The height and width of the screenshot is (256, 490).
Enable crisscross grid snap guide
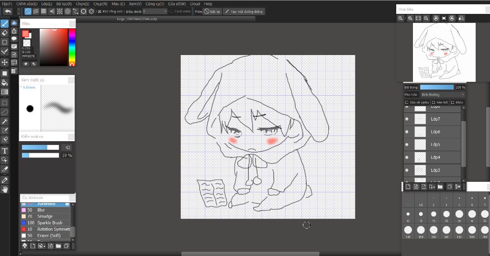click(44, 11)
